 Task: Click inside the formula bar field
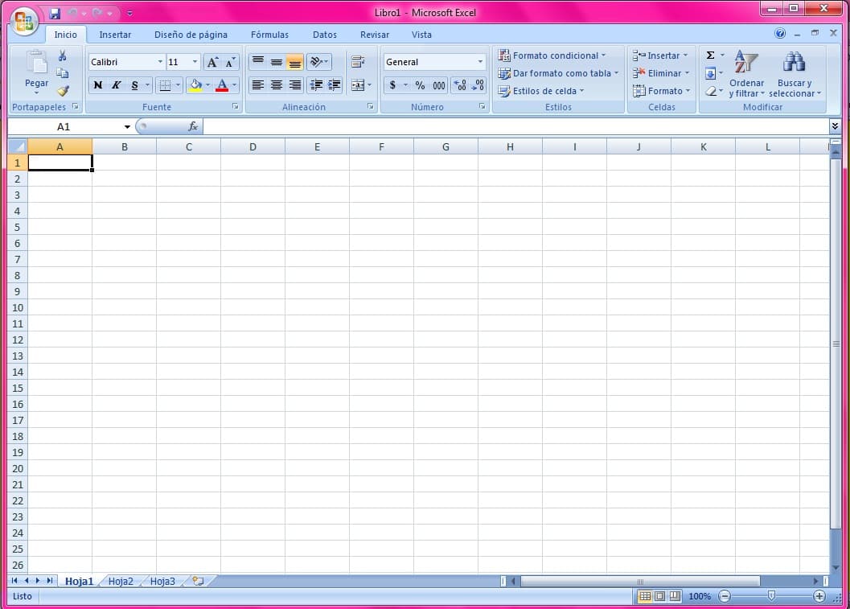(x=515, y=127)
